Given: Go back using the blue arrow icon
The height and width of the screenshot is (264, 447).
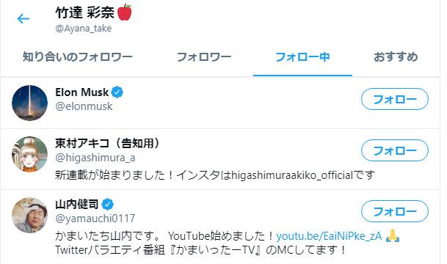Looking at the screenshot, I should tap(23, 19).
